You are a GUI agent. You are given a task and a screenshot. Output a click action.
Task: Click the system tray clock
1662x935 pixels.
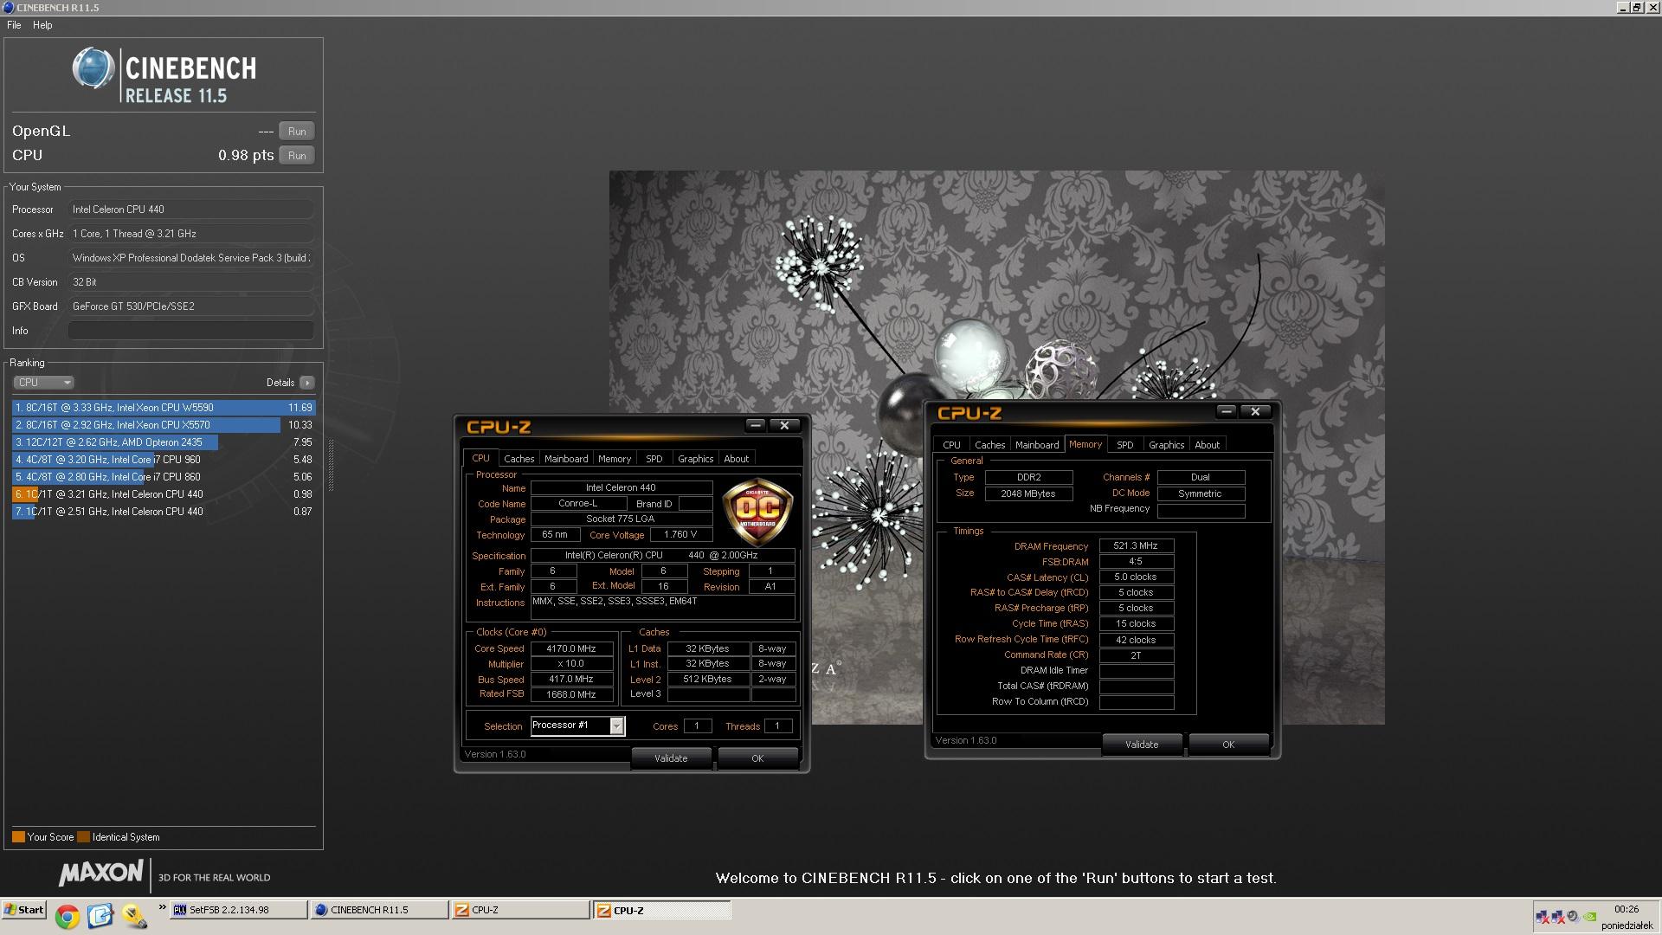[1627, 909]
